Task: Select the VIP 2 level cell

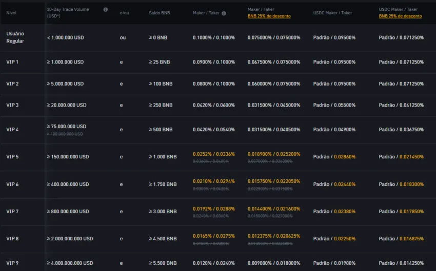Action: pyautogui.click(x=12, y=84)
